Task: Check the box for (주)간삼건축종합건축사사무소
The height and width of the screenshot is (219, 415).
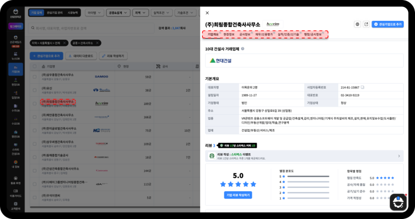Action: pyautogui.click(x=35, y=171)
